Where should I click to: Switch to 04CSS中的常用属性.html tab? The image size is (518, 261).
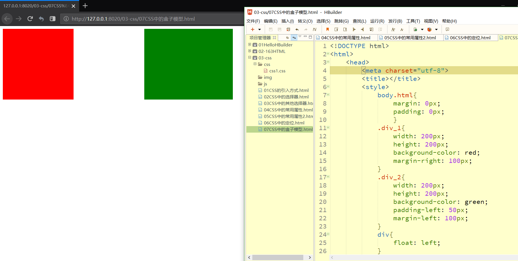(x=346, y=38)
